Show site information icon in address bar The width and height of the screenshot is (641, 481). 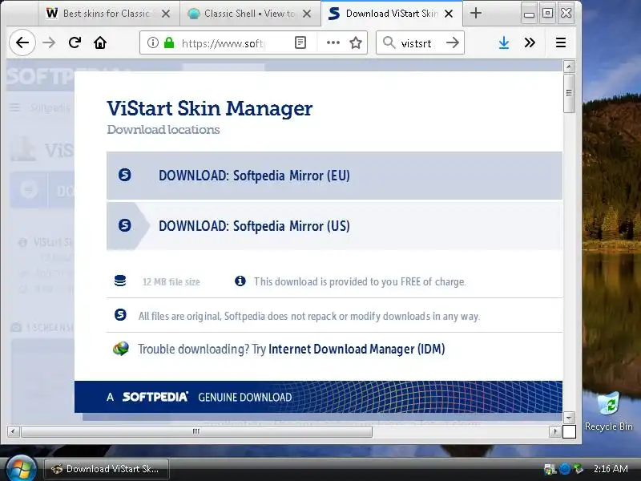coord(152,42)
